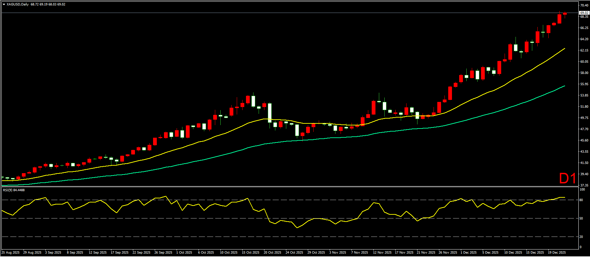590x257 pixels.
Task: Select the latest candle at chart's right edge
Action: [x=565, y=14]
